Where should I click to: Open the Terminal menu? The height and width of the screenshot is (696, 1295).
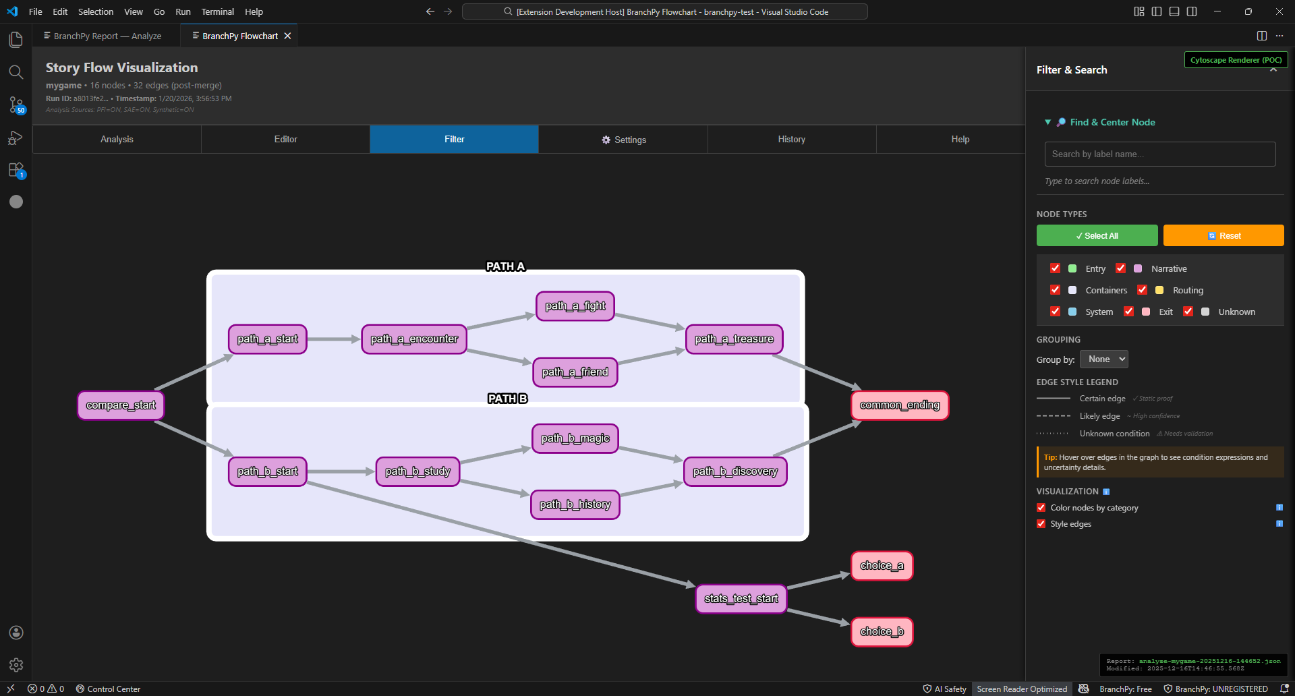pyautogui.click(x=217, y=11)
